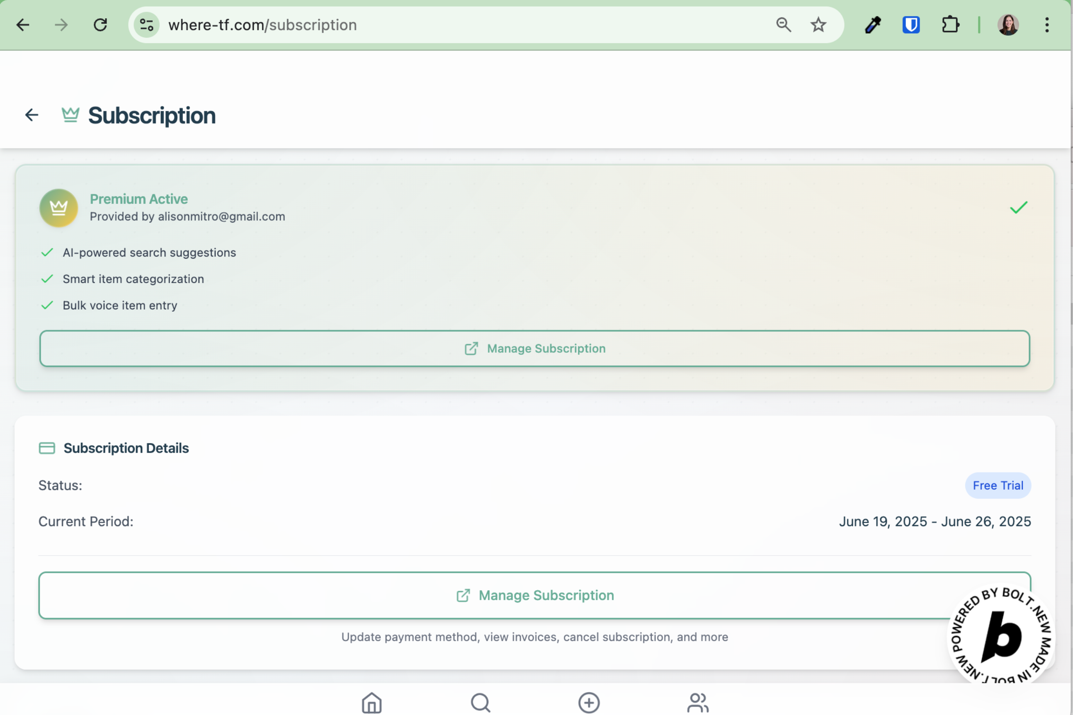Viewport: 1073px width, 715px height.
Task: Go back using the Subscription page arrow
Action: click(x=32, y=115)
